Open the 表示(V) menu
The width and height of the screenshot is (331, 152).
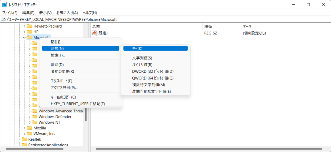[46, 13]
